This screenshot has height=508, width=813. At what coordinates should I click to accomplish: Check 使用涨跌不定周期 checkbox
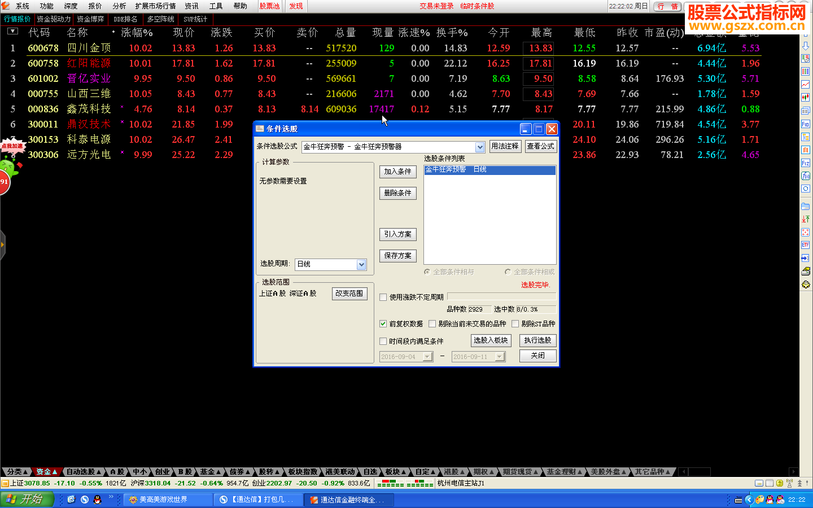coord(383,297)
